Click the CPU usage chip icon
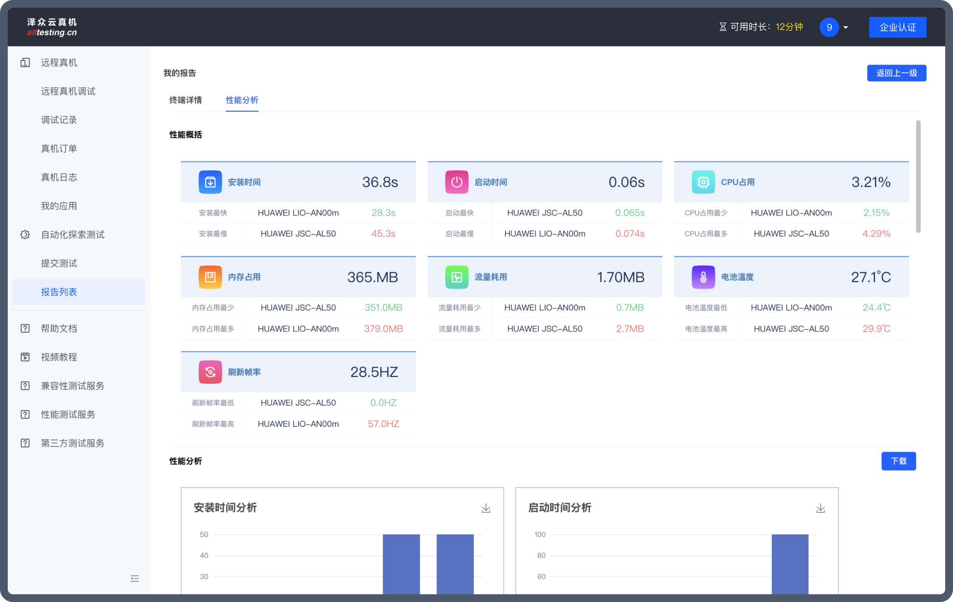This screenshot has width=953, height=602. coord(703,182)
